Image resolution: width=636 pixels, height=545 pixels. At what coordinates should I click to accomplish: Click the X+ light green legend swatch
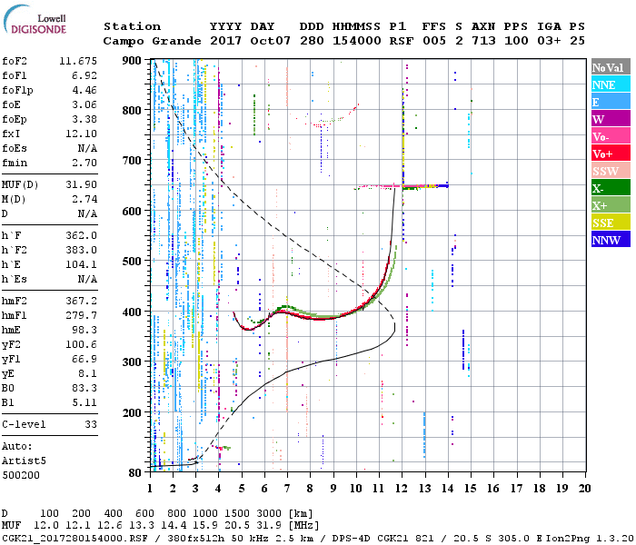point(610,205)
